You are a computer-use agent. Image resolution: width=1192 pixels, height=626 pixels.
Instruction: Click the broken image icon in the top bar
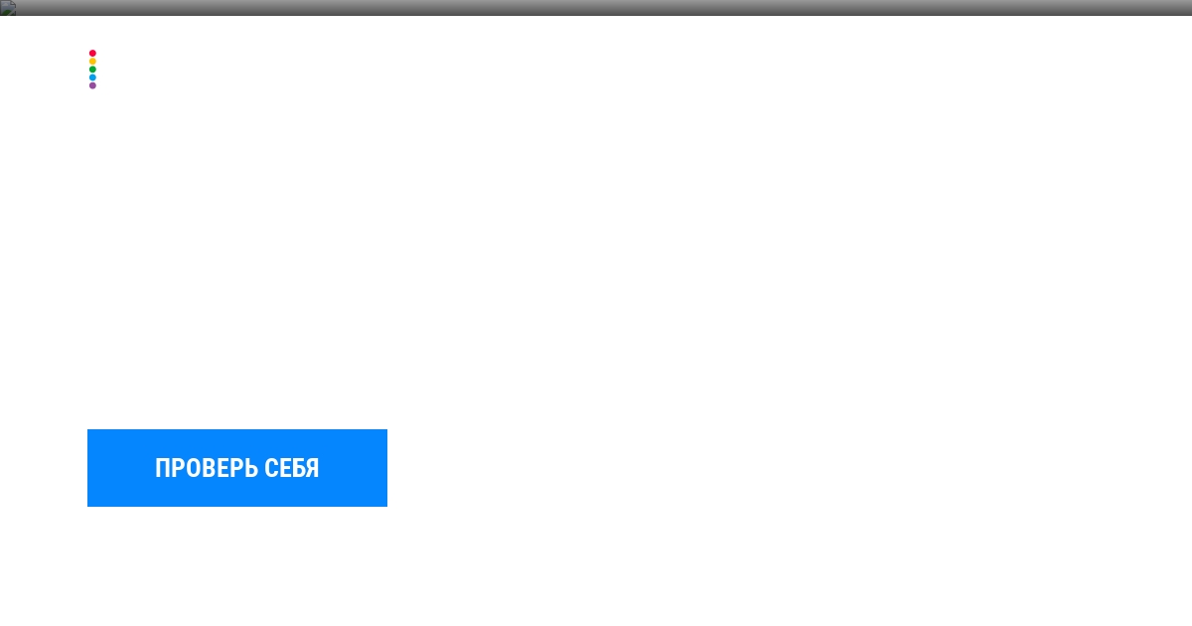pos(8,8)
